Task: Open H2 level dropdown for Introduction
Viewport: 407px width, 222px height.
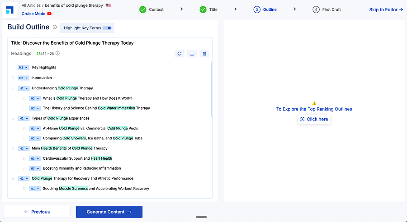Action: 24,78
